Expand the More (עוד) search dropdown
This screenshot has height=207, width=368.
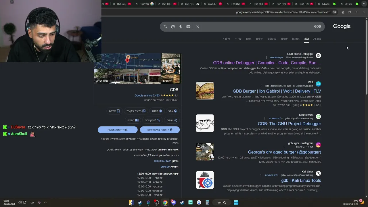238,39
